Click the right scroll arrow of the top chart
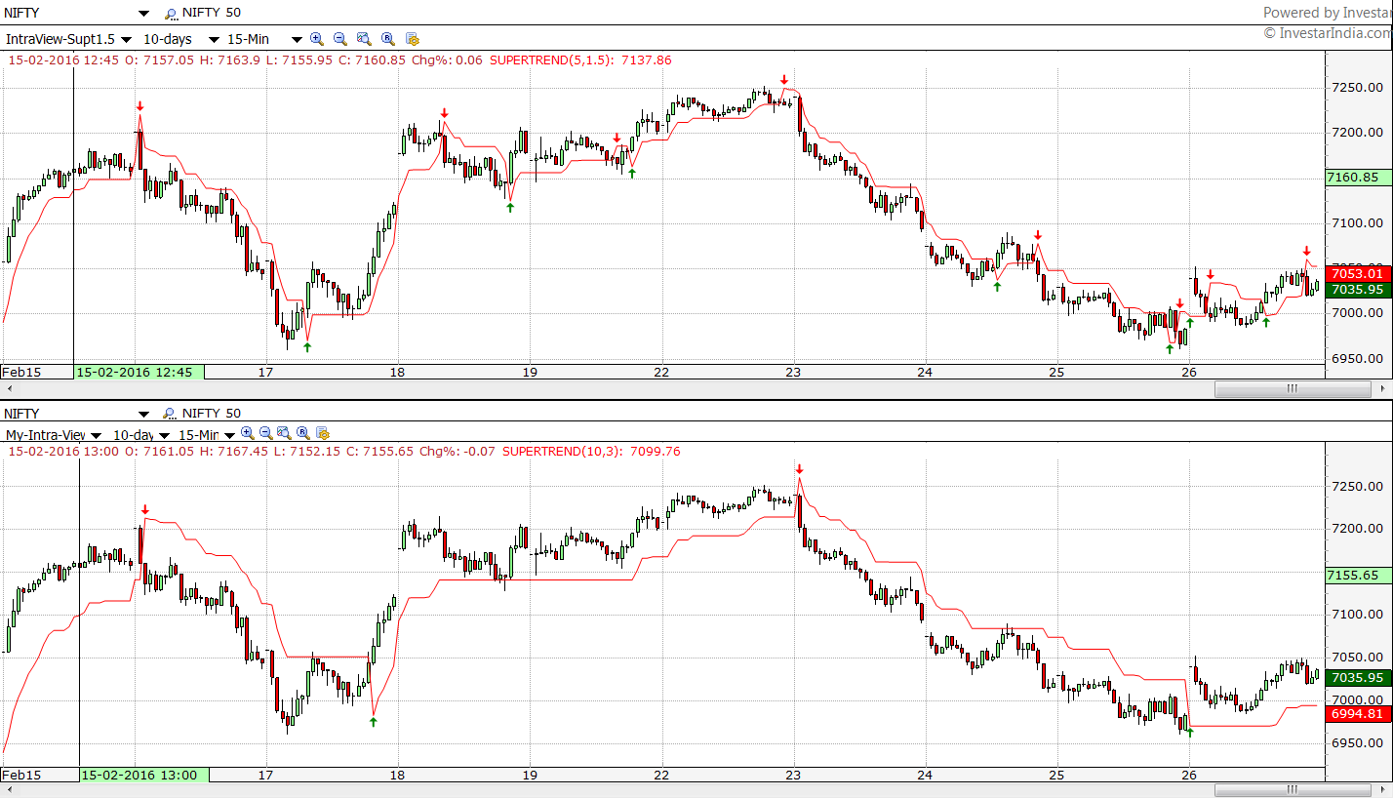 coord(1384,388)
